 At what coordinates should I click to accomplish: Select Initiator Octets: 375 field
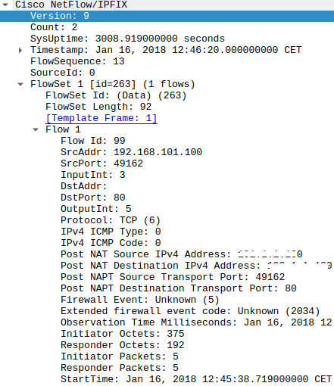(167, 334)
